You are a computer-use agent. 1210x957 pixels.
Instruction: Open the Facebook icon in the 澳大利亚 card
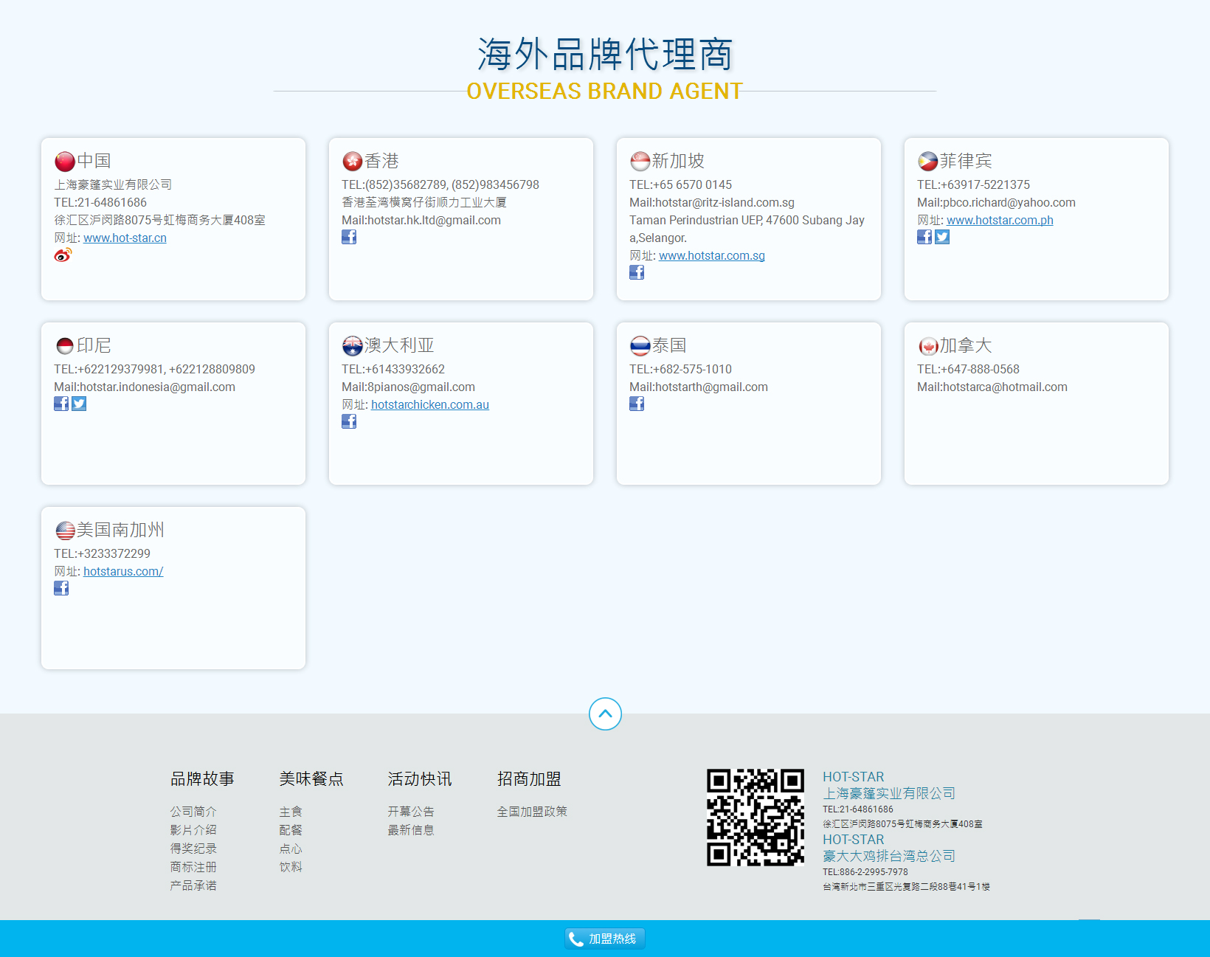point(349,421)
